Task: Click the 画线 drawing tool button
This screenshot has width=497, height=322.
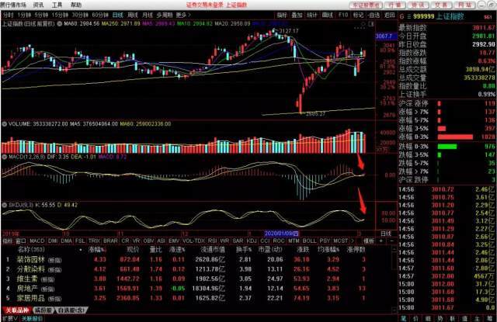Action: [330, 15]
